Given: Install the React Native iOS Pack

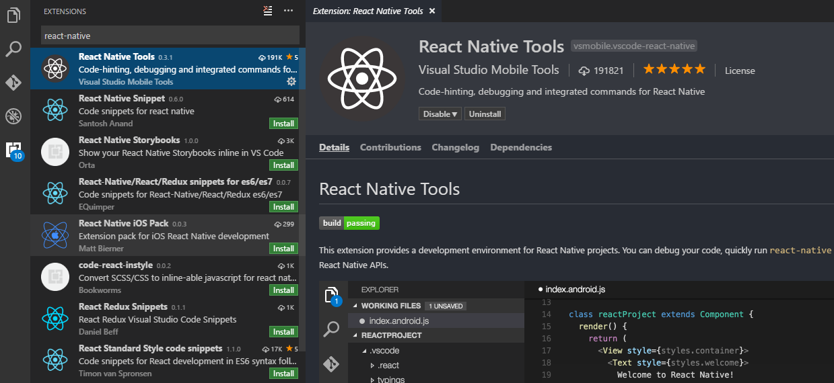Looking at the screenshot, I should [283, 249].
